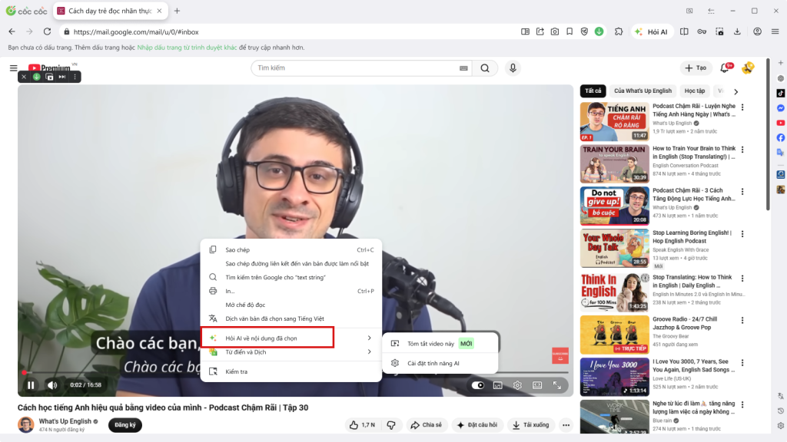Choose Mở chế độ đọc
787x442 pixels.
pyautogui.click(x=291, y=305)
